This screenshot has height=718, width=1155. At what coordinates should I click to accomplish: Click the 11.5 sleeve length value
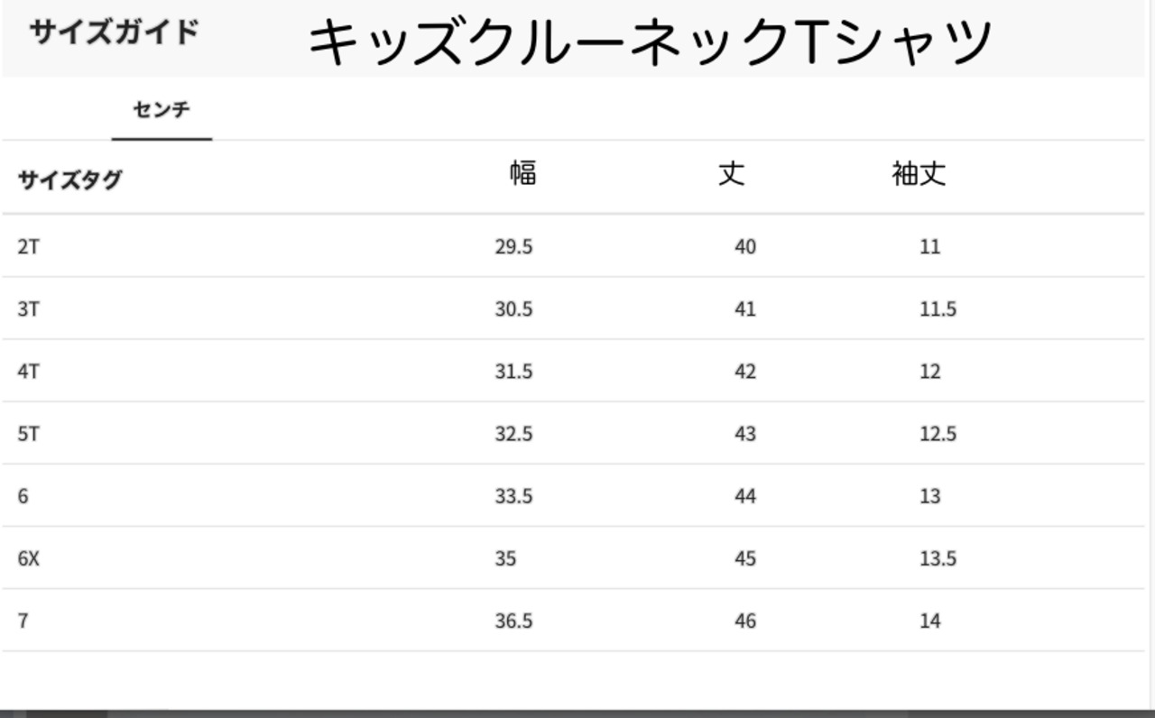pyautogui.click(x=938, y=309)
